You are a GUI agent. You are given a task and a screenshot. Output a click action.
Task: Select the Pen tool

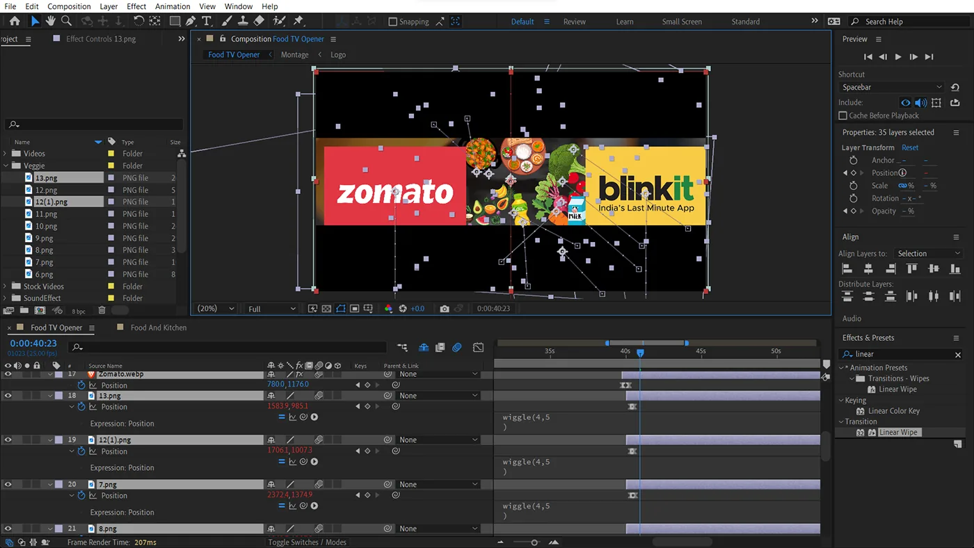tap(191, 22)
